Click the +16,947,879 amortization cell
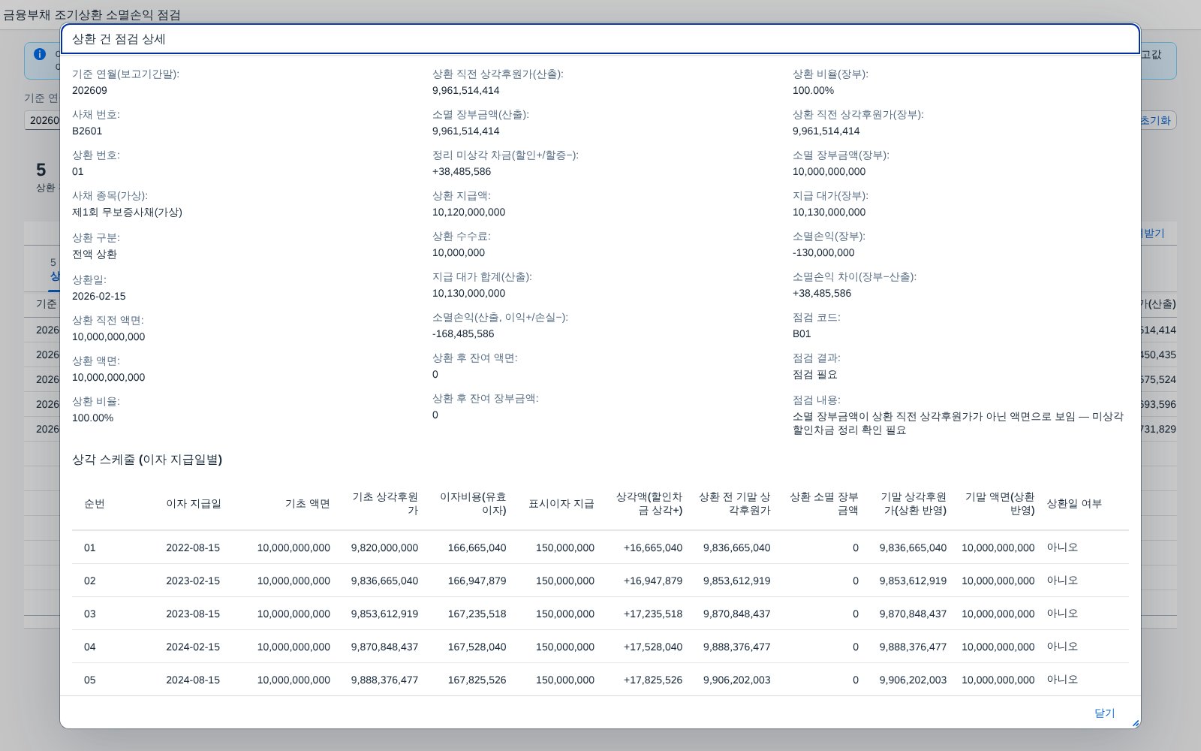Image resolution: width=1201 pixels, height=751 pixels. point(653,581)
